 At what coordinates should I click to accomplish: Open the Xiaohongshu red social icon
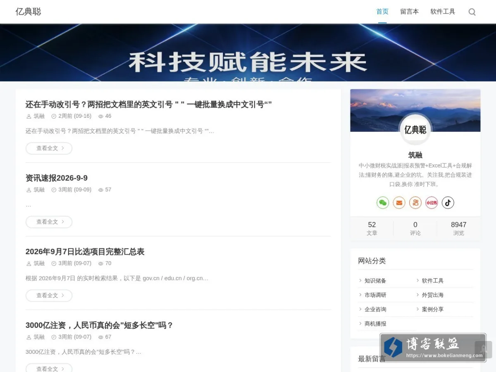click(x=432, y=203)
